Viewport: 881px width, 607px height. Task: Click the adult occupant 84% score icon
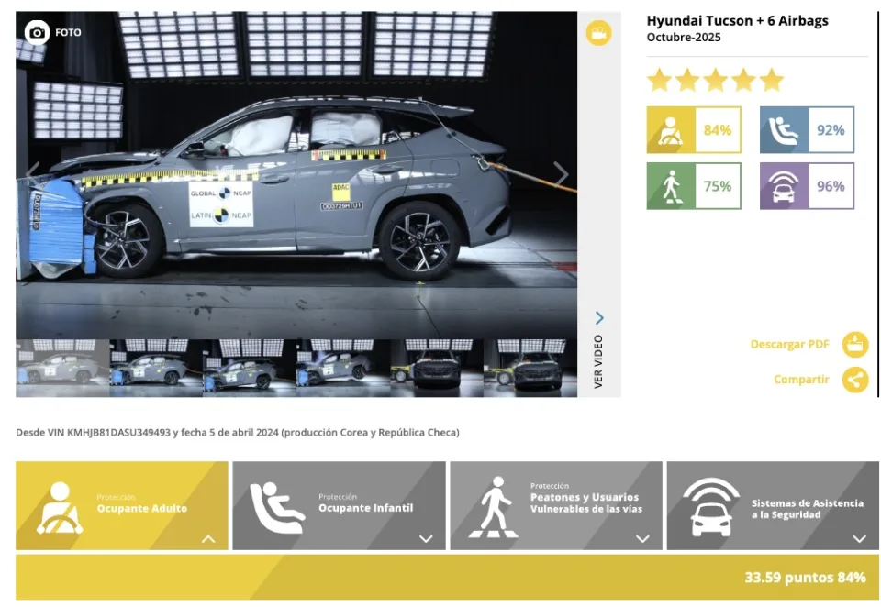click(x=671, y=130)
